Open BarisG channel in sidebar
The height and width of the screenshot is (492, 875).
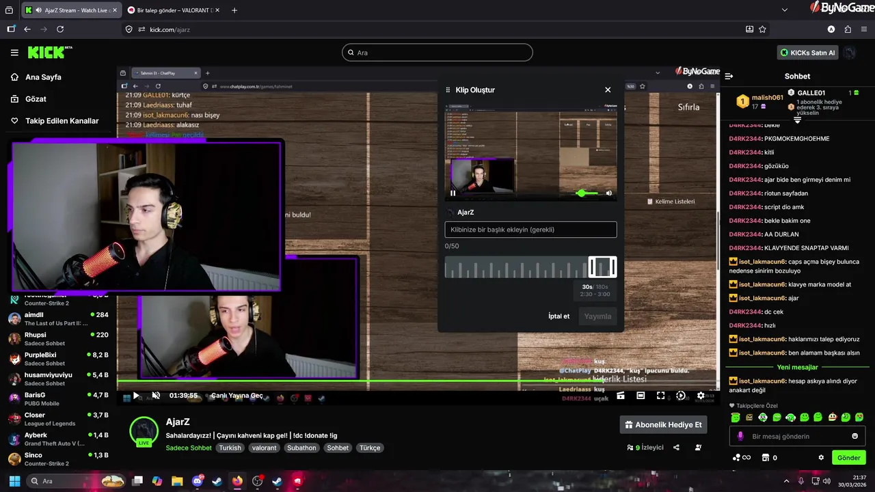coord(58,398)
